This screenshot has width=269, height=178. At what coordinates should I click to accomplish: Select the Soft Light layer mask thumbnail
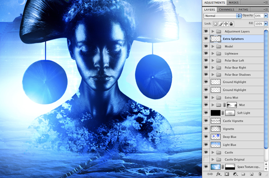(230, 113)
